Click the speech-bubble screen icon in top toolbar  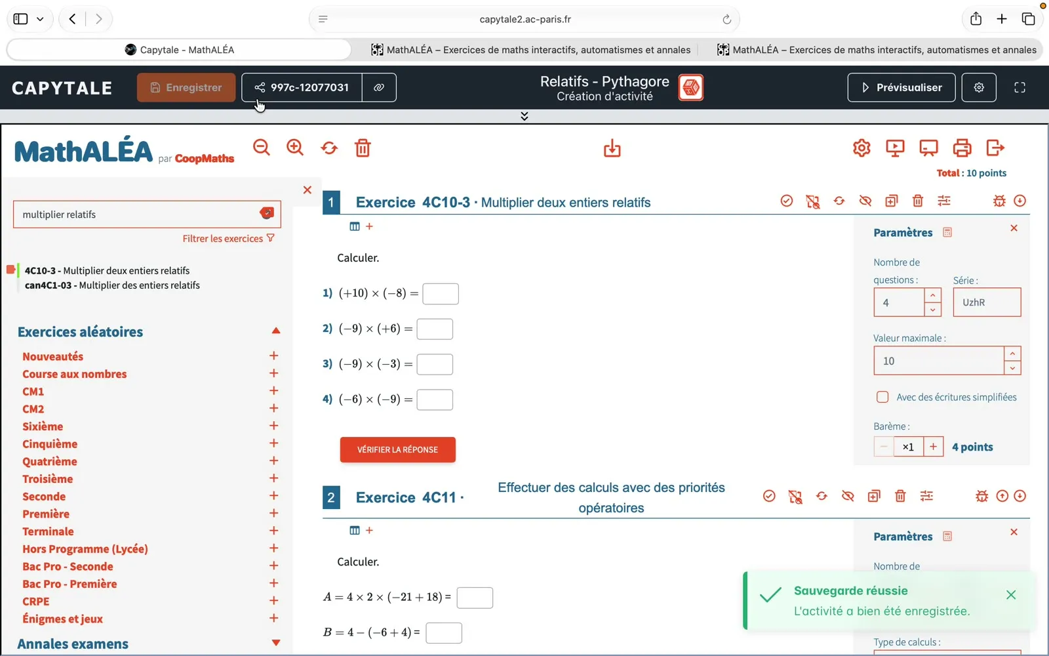click(928, 148)
